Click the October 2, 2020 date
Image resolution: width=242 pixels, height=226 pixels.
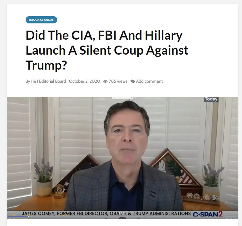[84, 81]
